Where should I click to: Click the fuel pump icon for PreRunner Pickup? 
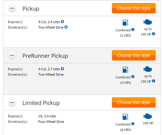click(125, 70)
